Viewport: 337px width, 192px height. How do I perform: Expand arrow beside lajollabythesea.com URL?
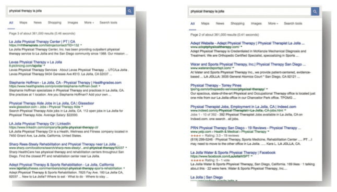coord(124,169)
